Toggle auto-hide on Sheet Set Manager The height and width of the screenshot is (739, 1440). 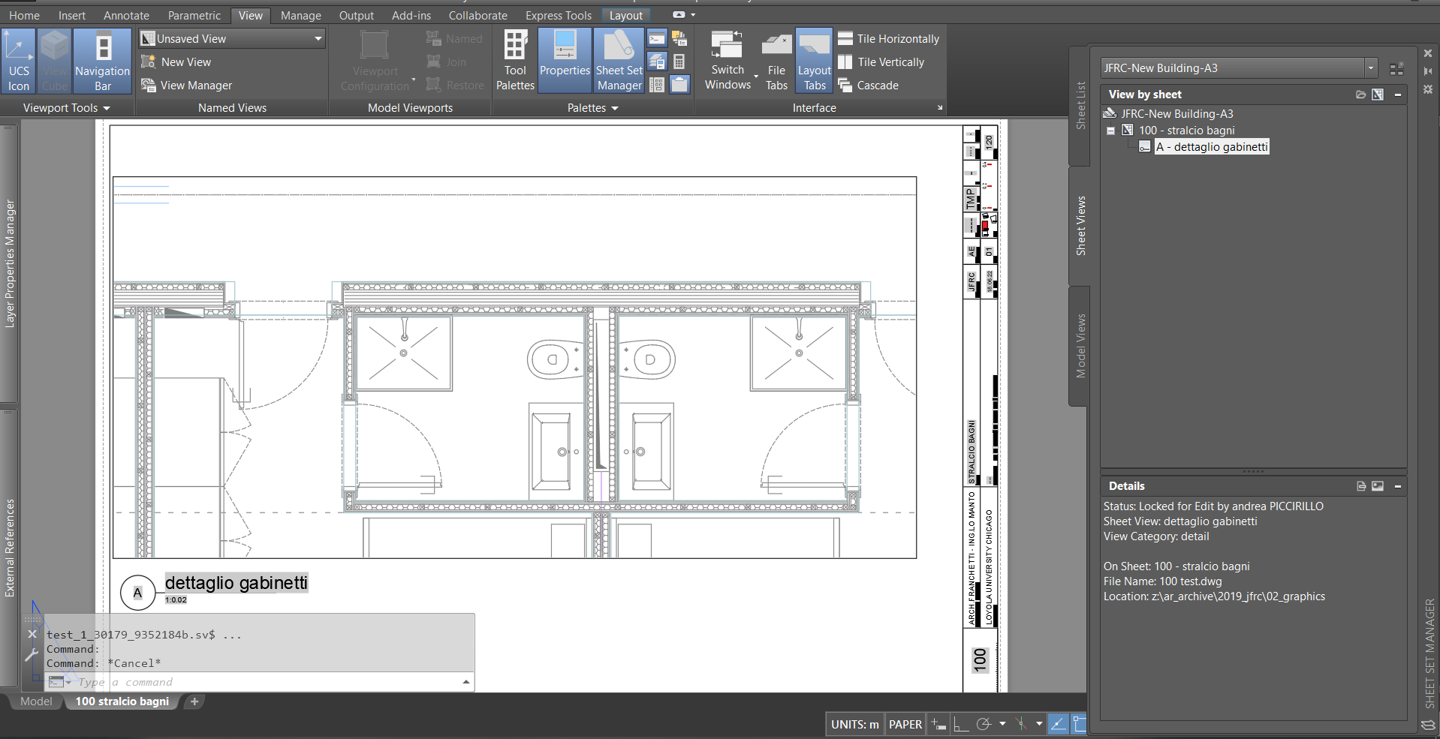tap(1428, 71)
